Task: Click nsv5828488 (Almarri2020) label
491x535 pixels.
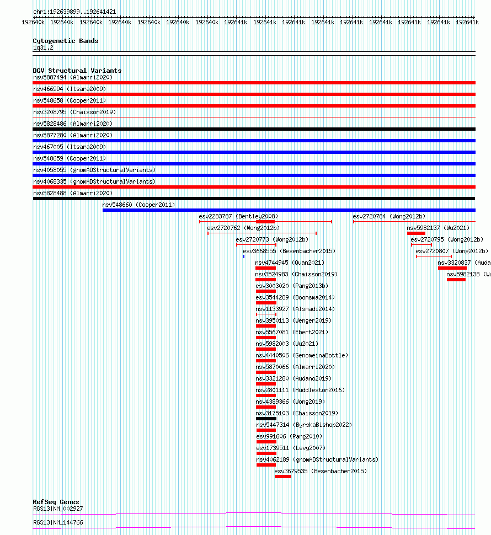Action: [x=73, y=194]
